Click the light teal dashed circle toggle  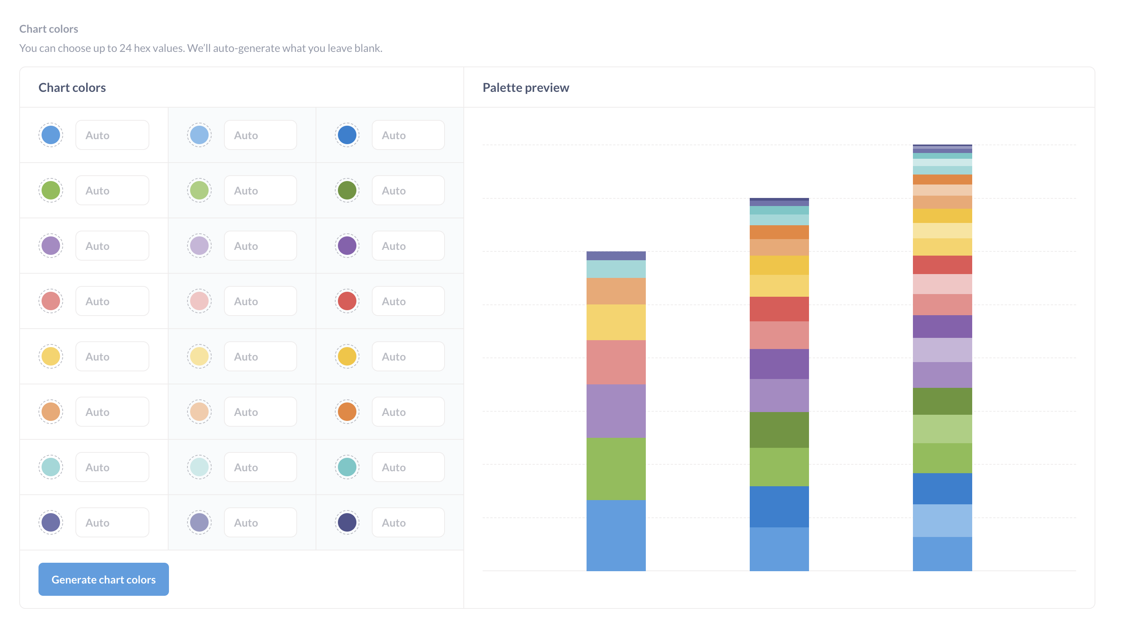200,467
